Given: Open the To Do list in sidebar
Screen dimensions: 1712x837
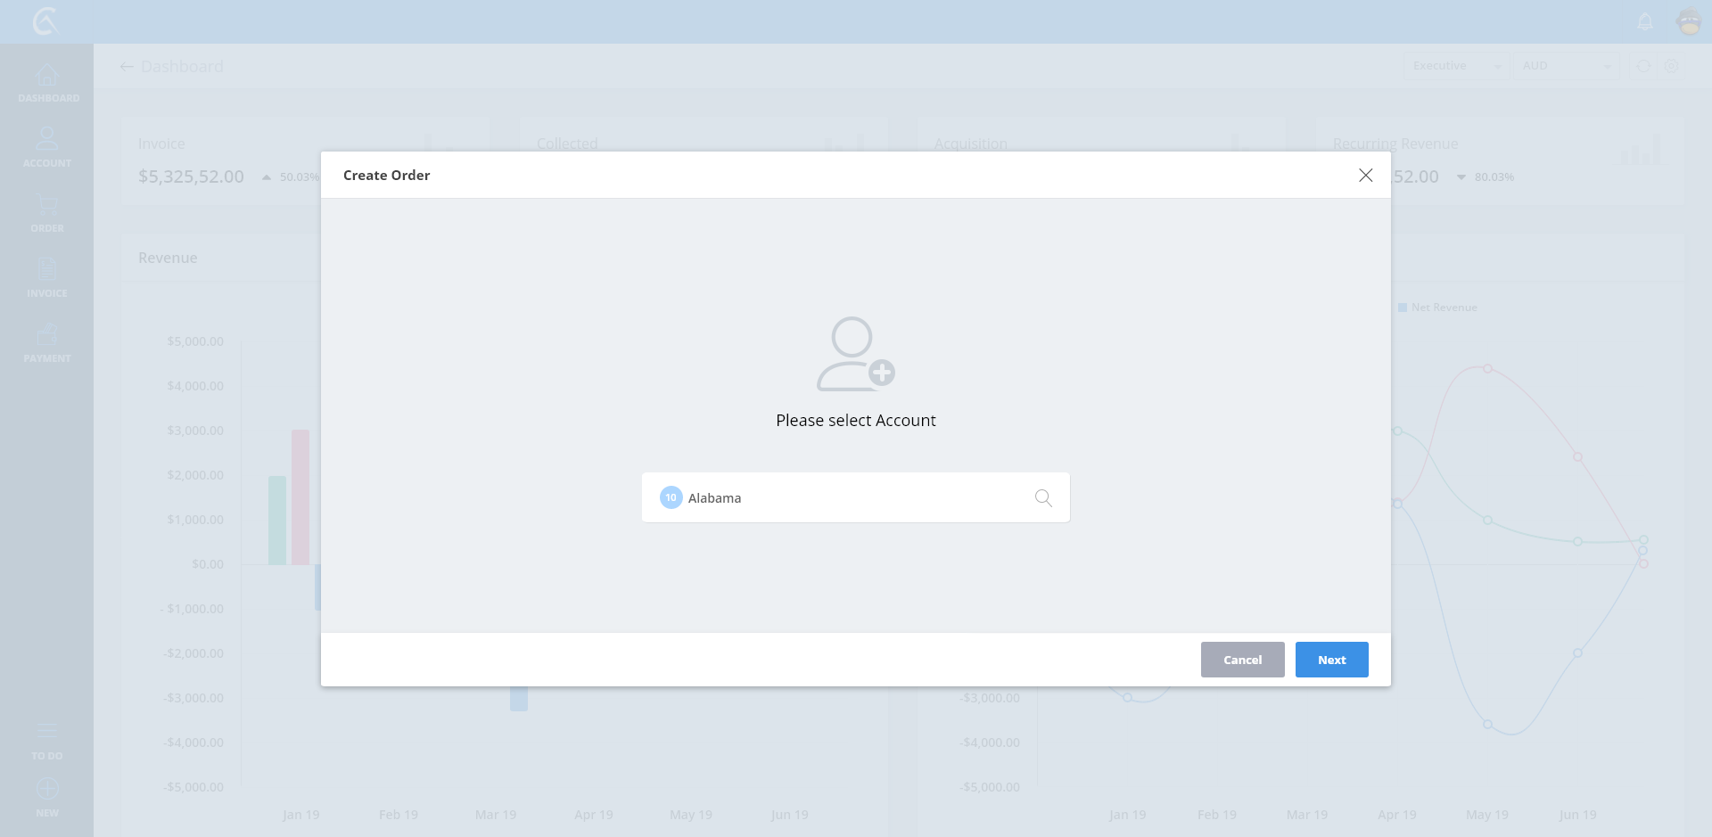Looking at the screenshot, I should click(x=47, y=740).
